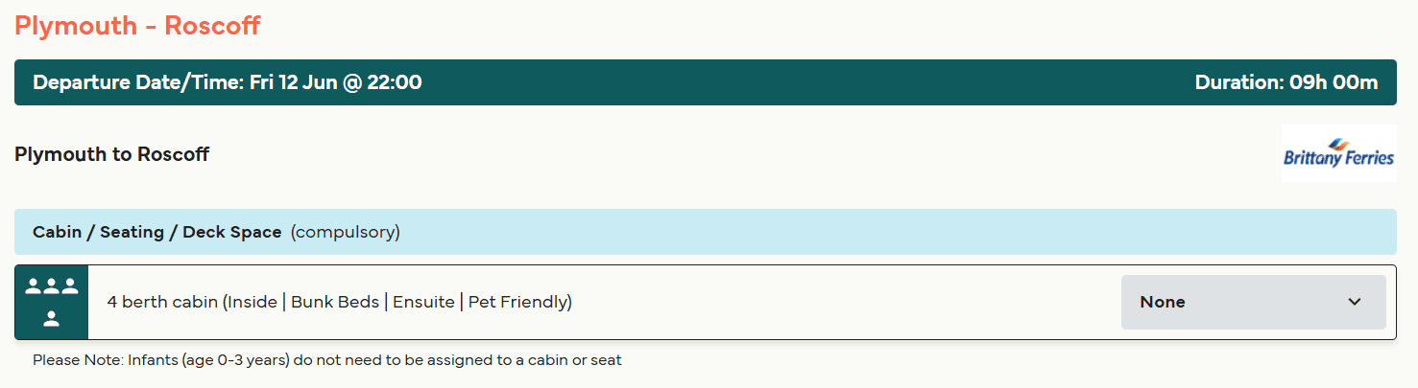1418x388 pixels.
Task: Click the Inside cabin feature text
Action: (252, 302)
